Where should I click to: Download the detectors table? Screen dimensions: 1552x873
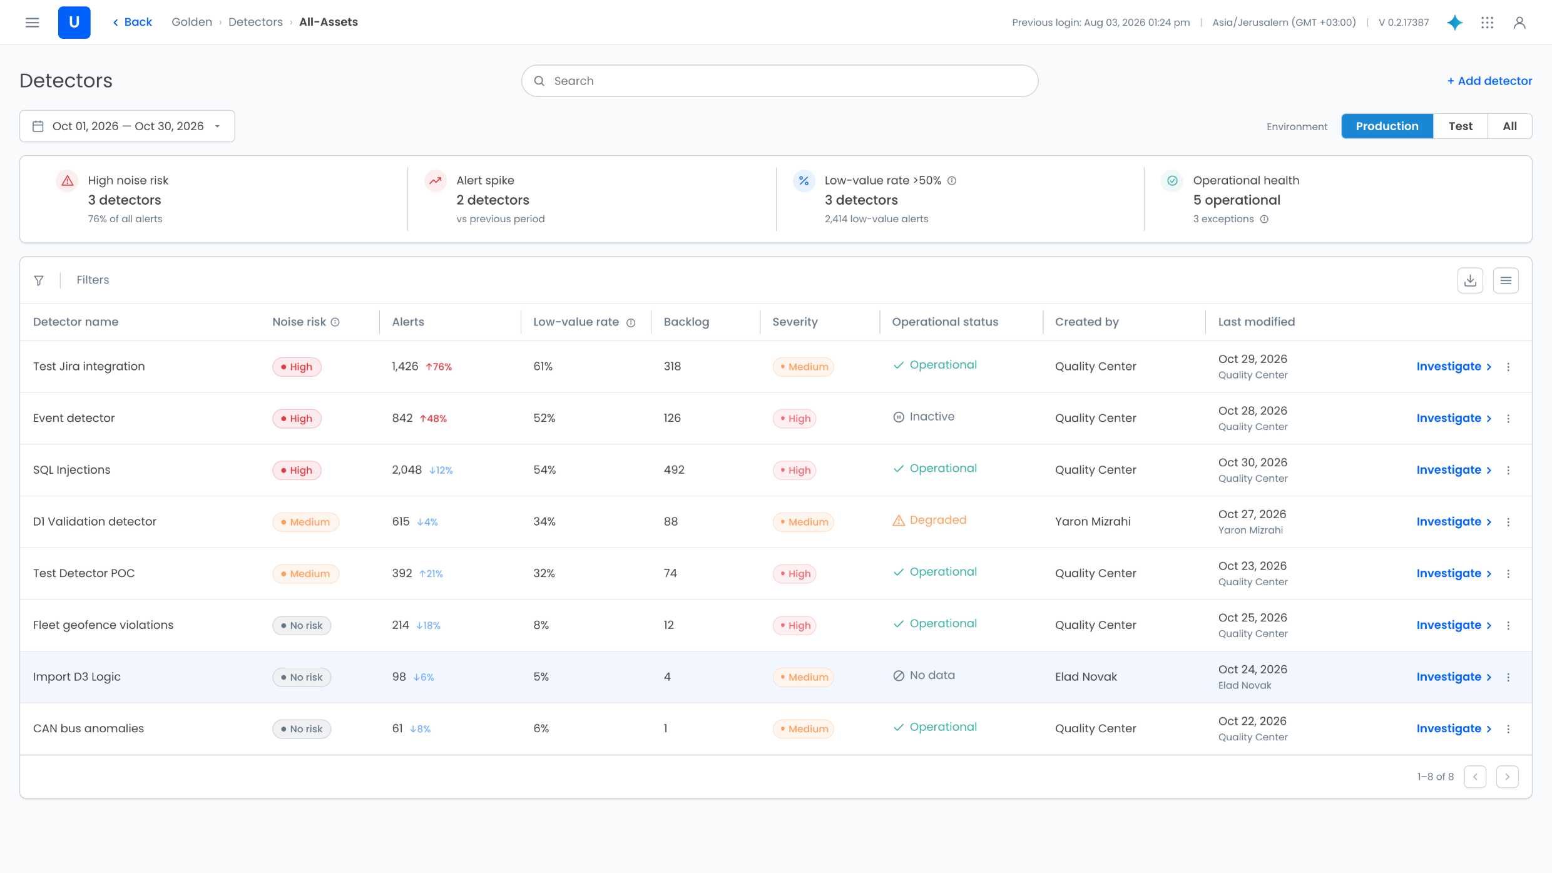pyautogui.click(x=1470, y=280)
